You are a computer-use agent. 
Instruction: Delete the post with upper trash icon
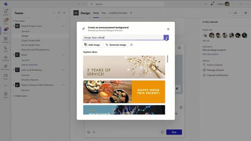[x=179, y=48]
